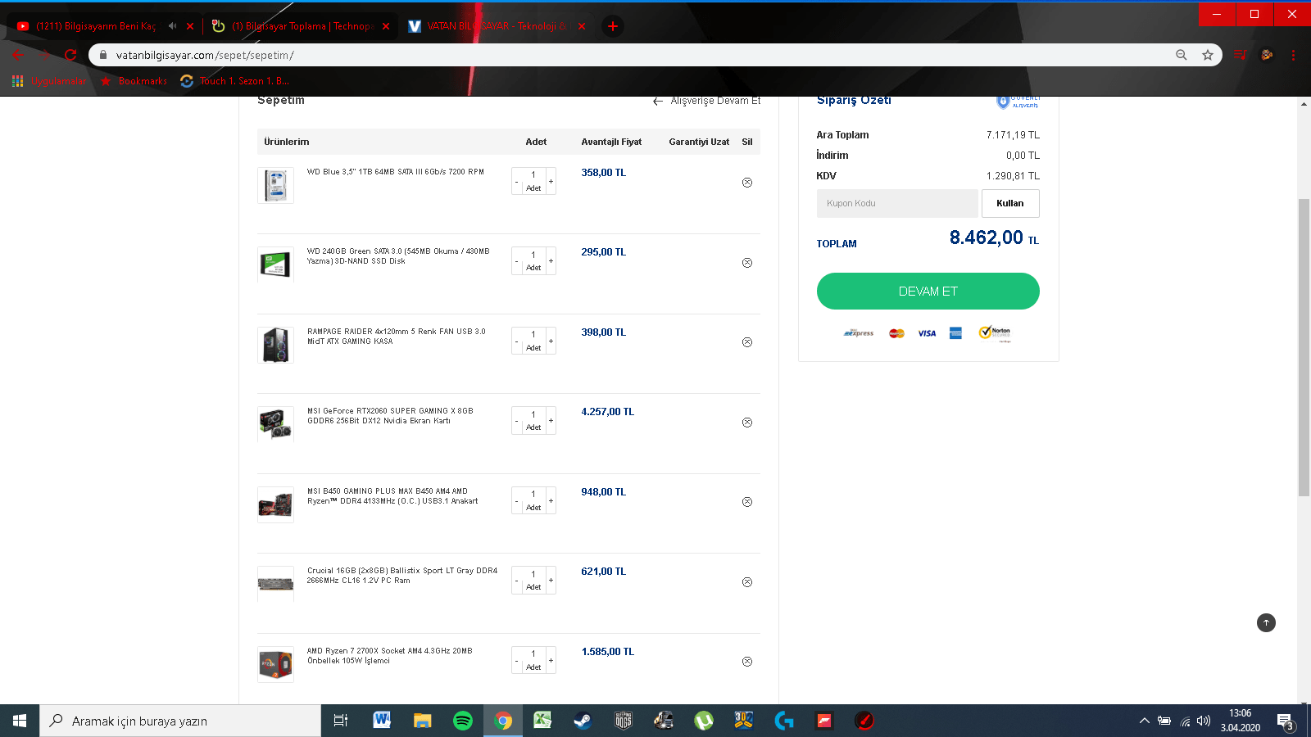The width and height of the screenshot is (1311, 737).
Task: Reload the current page
Action: coord(70,55)
